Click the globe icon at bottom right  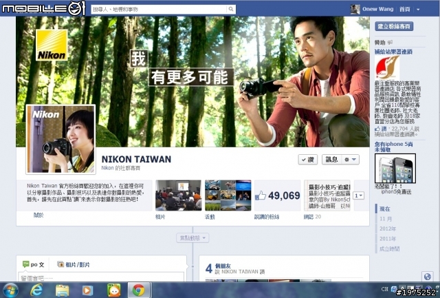(428, 277)
